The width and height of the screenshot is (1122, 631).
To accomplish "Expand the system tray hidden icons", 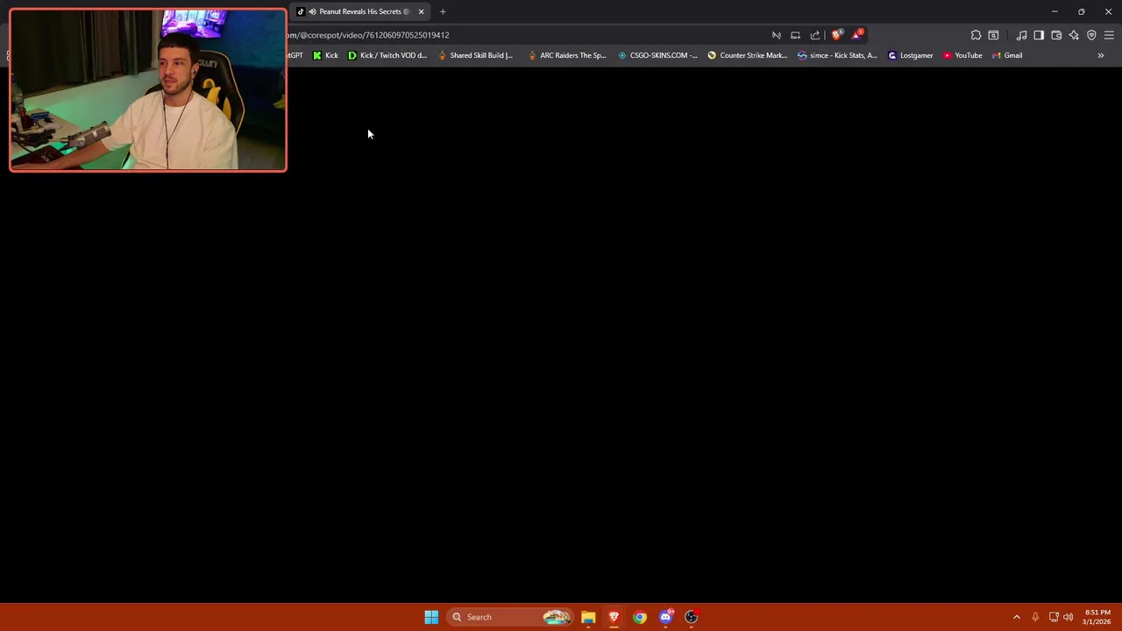I will [1017, 617].
